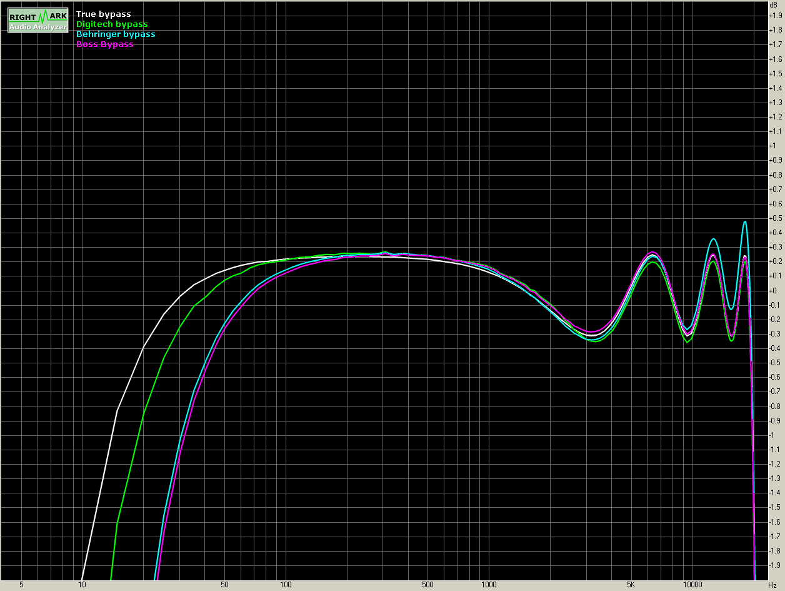Click the tallest cyan curve peak
This screenshot has width=785, height=591.
point(744,221)
